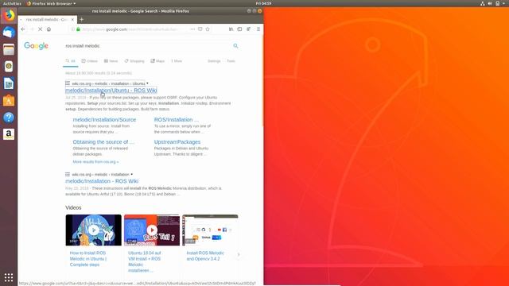Screen dimensions: 509x286
Task: Switch to News search tab
Action: coord(111,61)
